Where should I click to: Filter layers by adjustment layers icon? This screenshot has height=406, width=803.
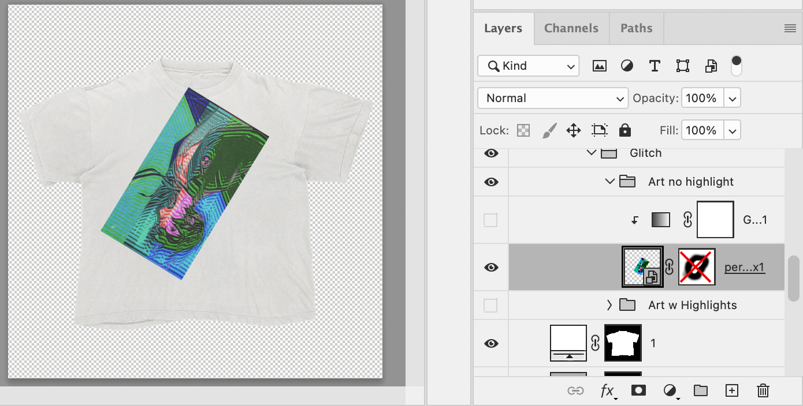(627, 66)
